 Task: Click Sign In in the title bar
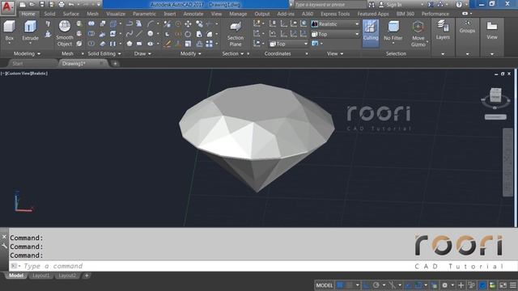pyautogui.click(x=390, y=5)
